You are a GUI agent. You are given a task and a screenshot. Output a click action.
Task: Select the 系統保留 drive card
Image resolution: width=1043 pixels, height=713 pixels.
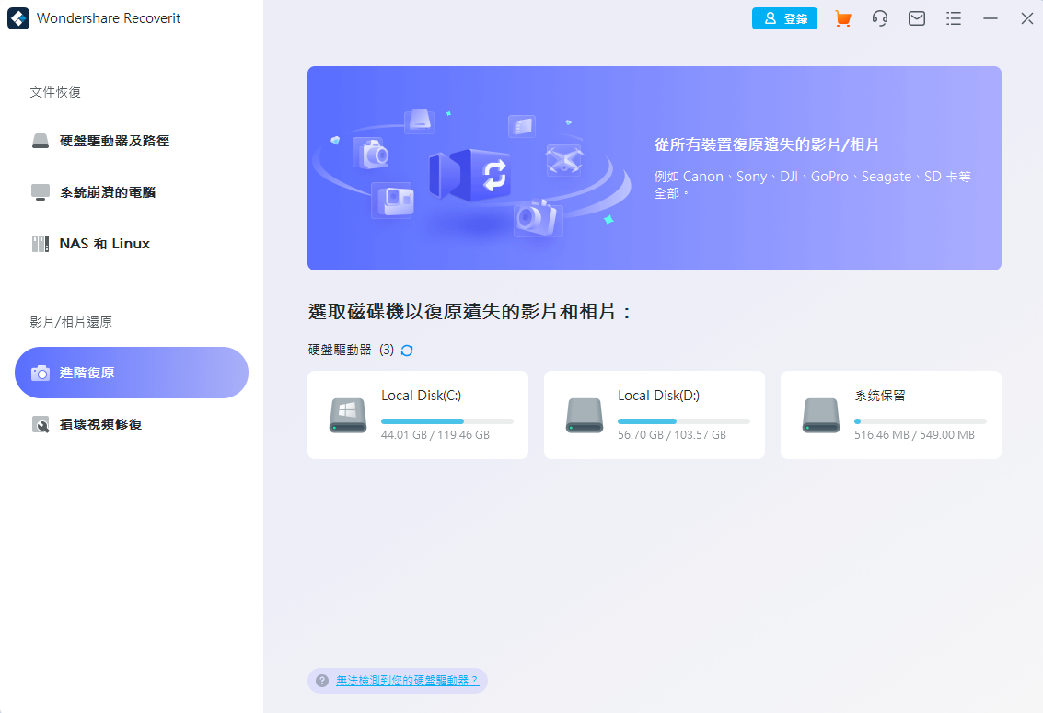click(x=891, y=415)
